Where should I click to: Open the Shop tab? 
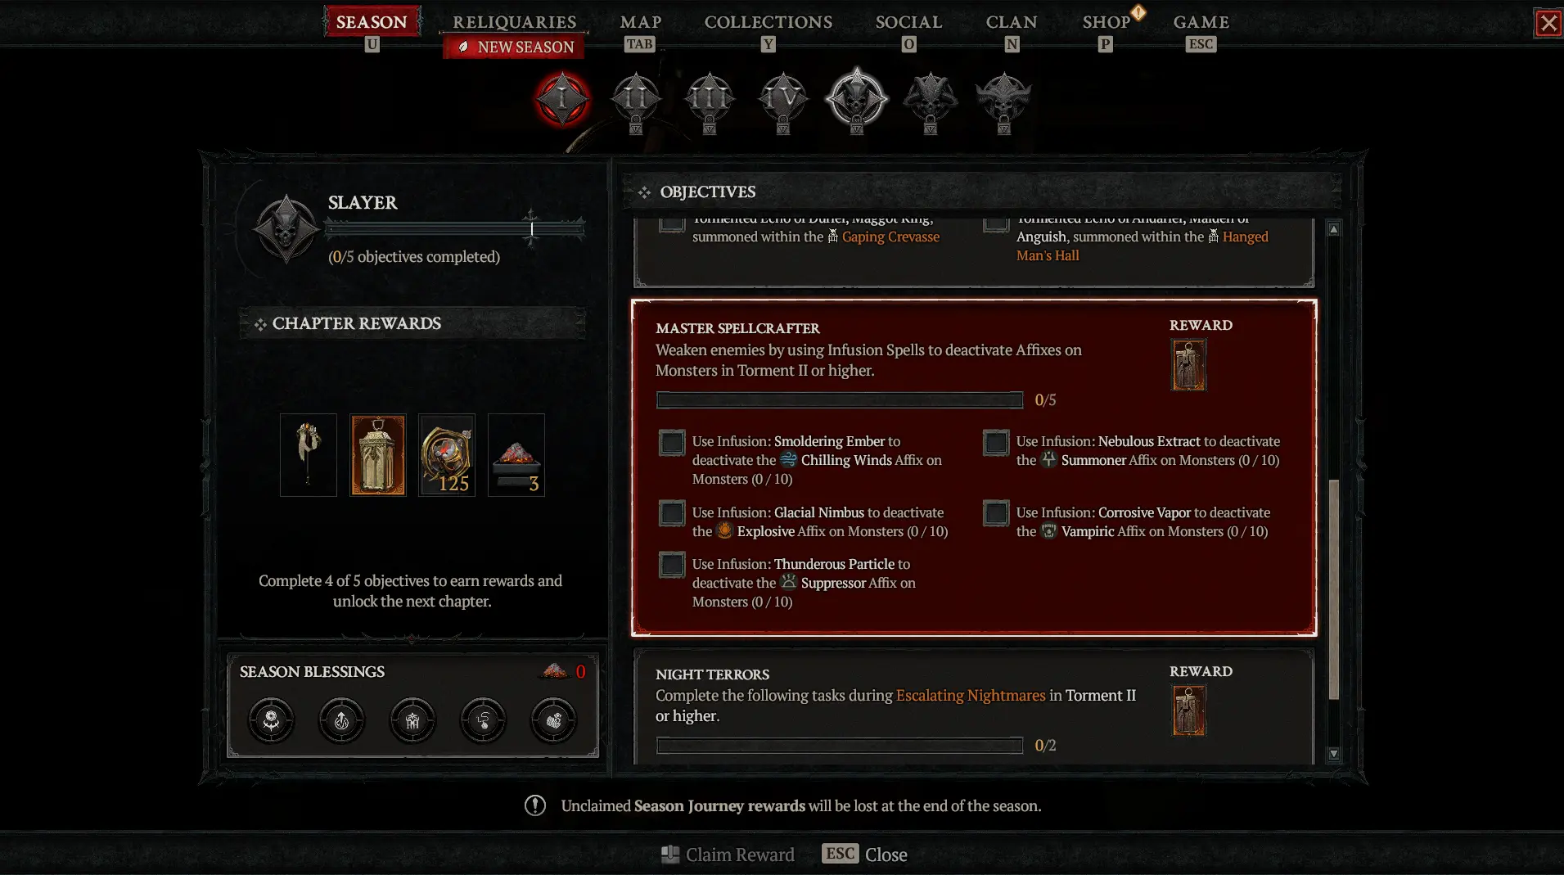(1106, 22)
